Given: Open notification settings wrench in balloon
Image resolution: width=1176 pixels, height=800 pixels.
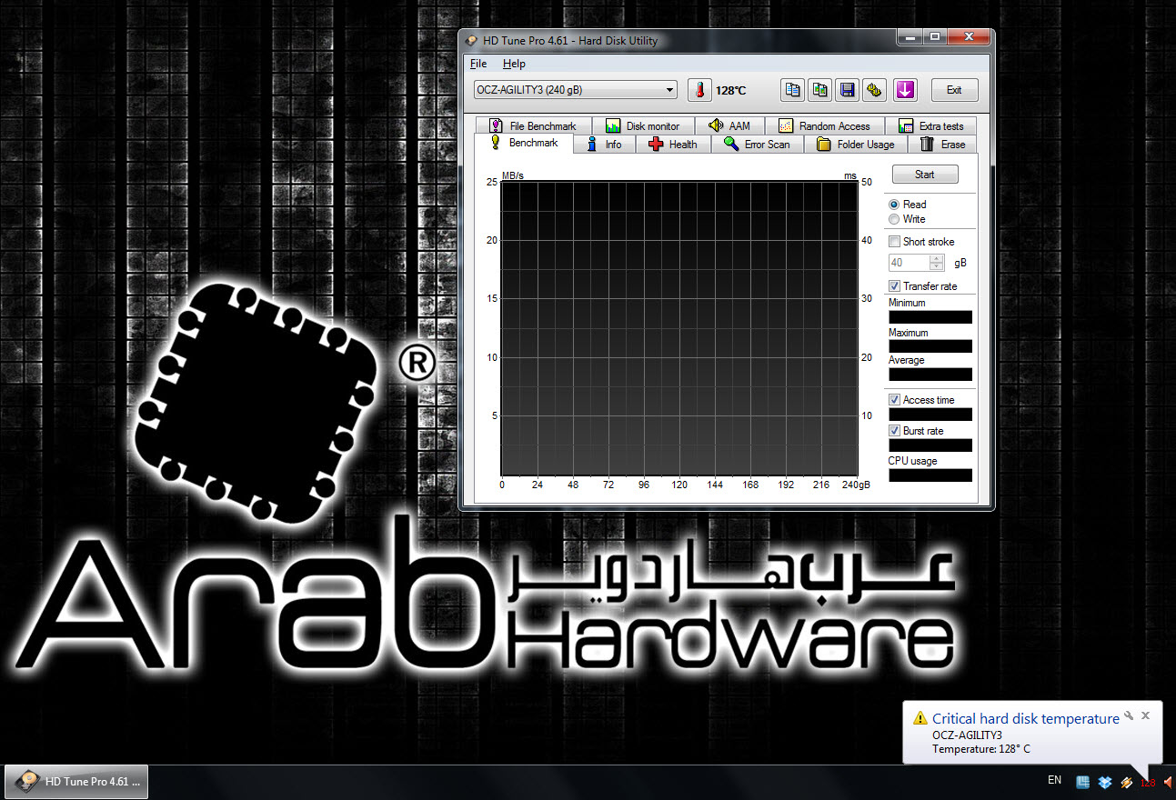Looking at the screenshot, I should [1129, 715].
